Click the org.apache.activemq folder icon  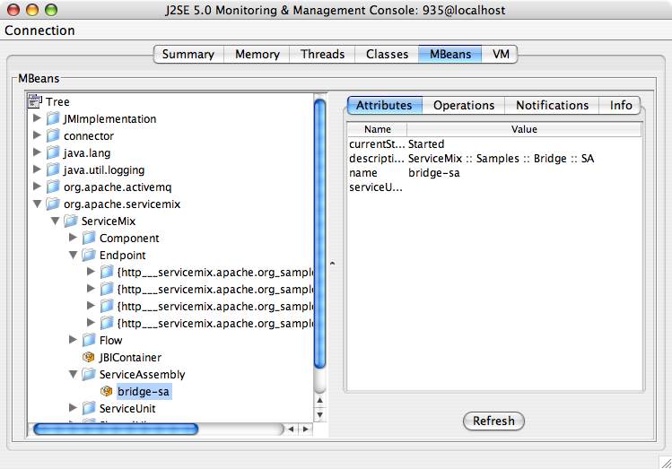click(53, 187)
